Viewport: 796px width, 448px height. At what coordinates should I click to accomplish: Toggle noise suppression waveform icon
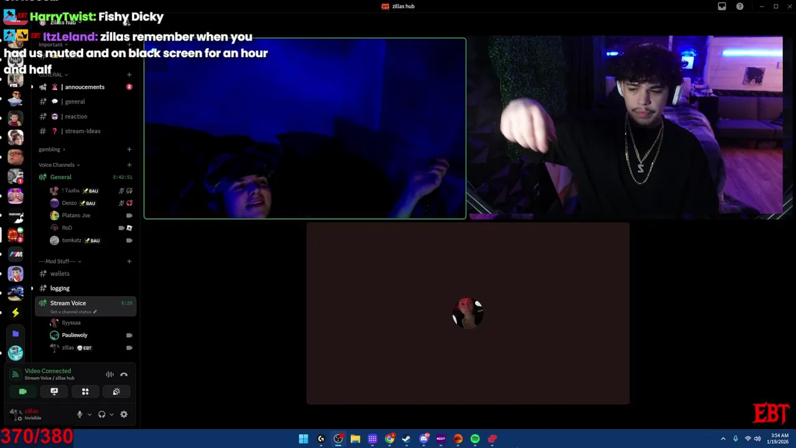[109, 375]
